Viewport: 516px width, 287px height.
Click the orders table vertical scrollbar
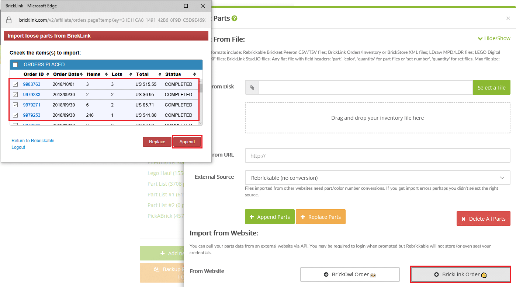click(201, 102)
